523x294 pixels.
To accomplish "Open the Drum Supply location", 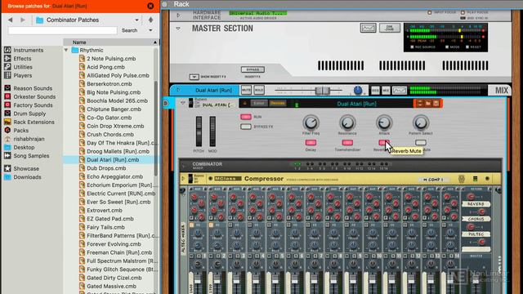I will point(25,114).
